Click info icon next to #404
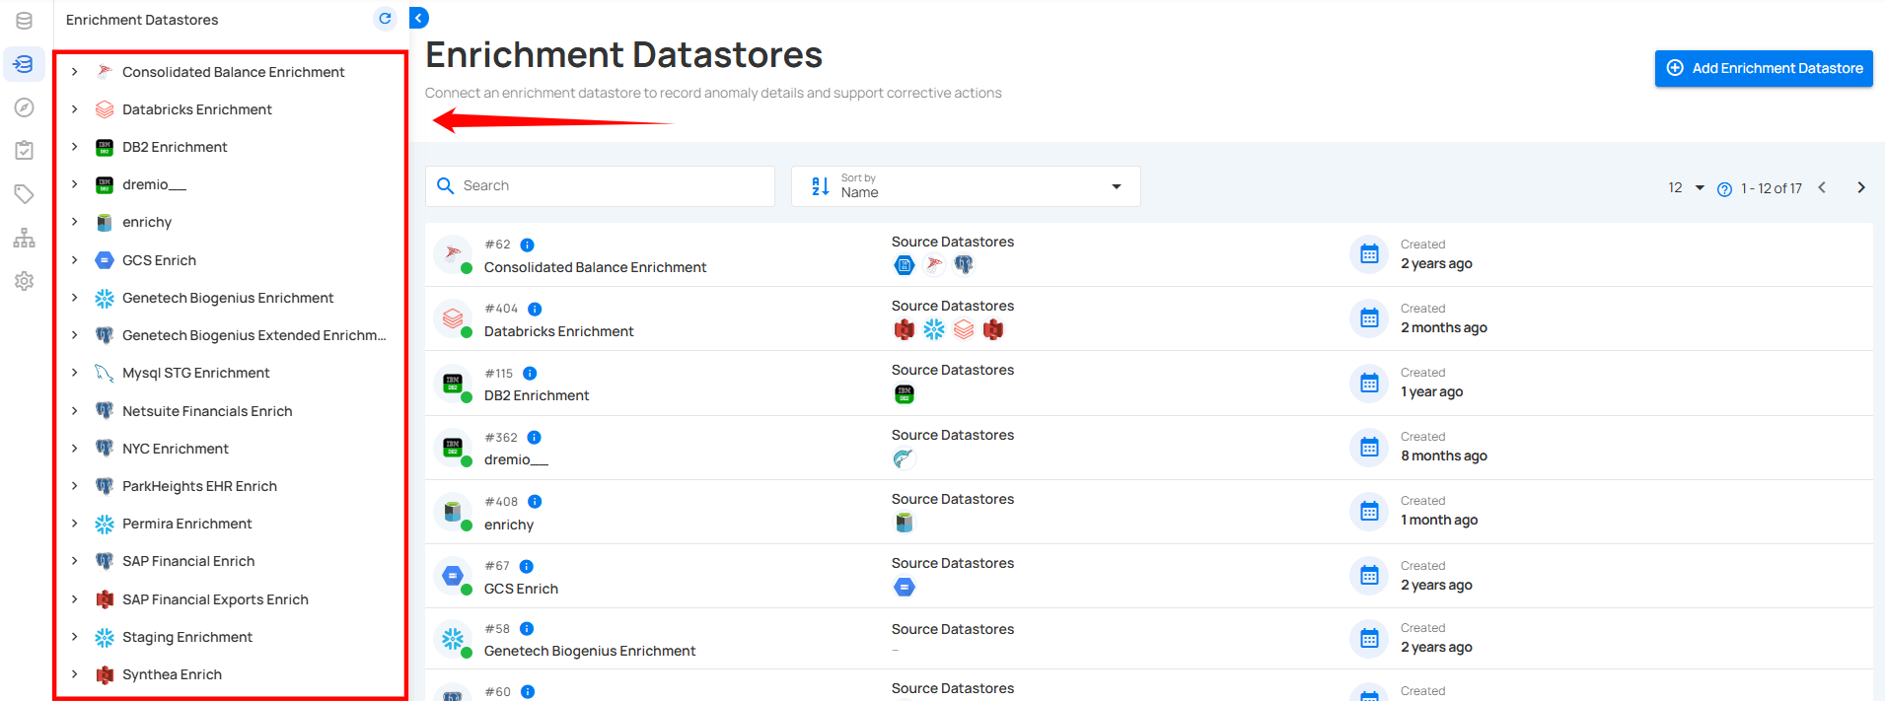The image size is (1885, 701). tap(535, 309)
